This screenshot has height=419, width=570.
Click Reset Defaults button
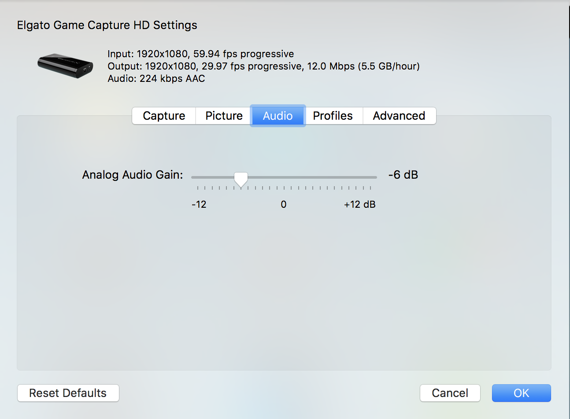pyautogui.click(x=68, y=393)
